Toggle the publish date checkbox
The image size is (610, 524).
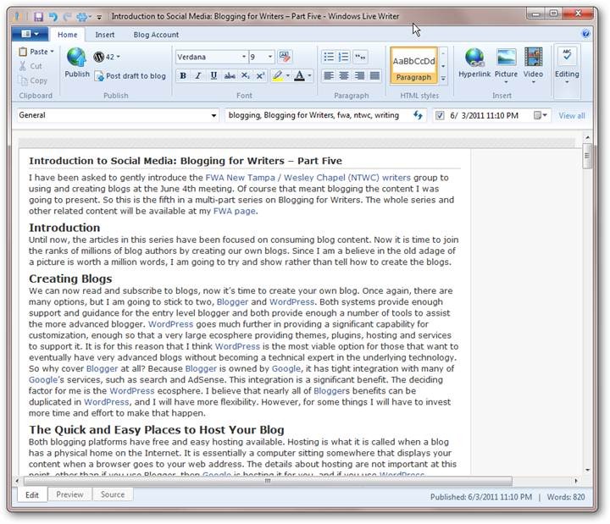439,115
